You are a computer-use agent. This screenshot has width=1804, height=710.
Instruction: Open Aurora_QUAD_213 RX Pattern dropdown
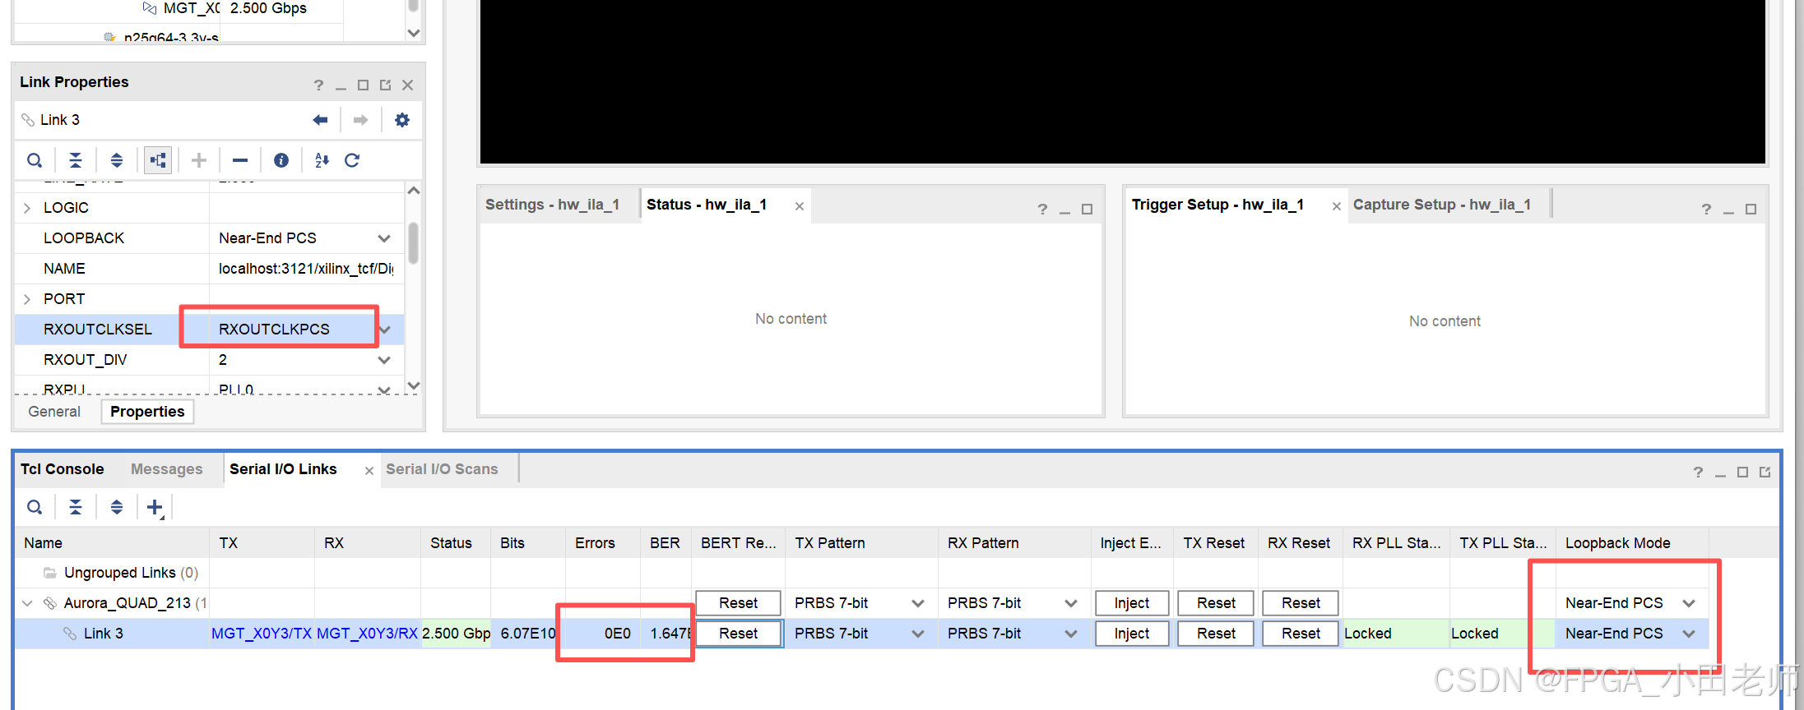[x=1071, y=603]
